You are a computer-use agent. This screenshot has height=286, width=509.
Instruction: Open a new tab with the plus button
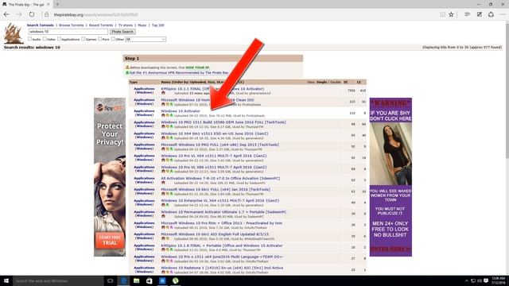click(x=57, y=4)
